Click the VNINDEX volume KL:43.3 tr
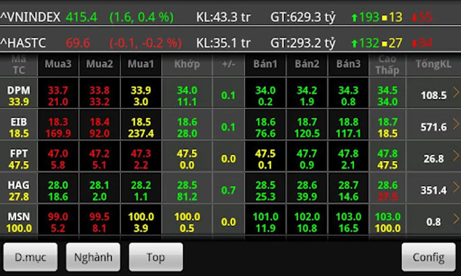Viewport: 461px width, 276px height. pos(224,17)
